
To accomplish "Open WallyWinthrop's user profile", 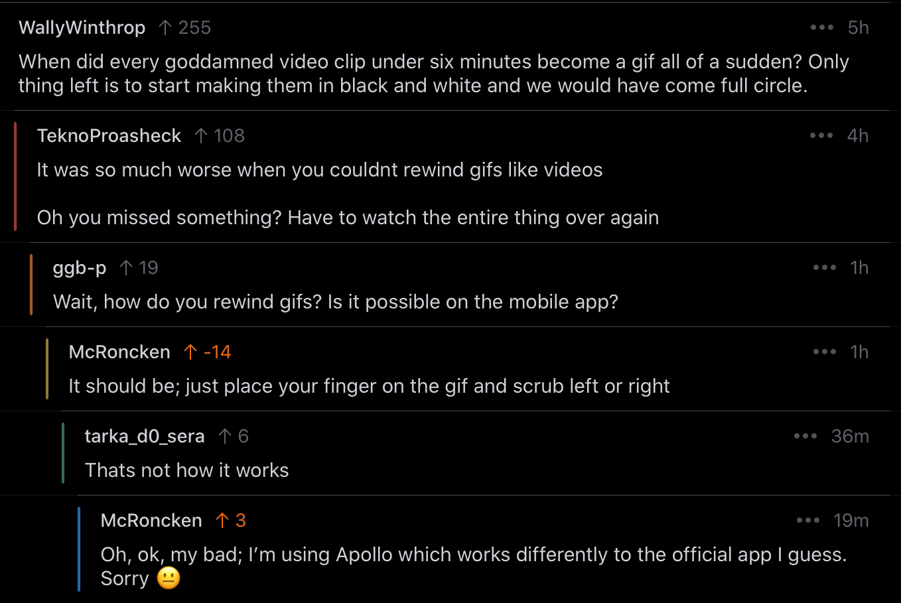I will (x=82, y=28).
